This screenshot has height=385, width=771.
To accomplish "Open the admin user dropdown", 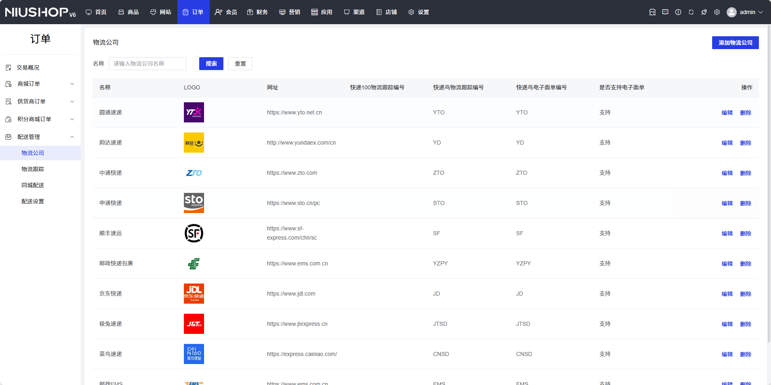I will pos(745,12).
